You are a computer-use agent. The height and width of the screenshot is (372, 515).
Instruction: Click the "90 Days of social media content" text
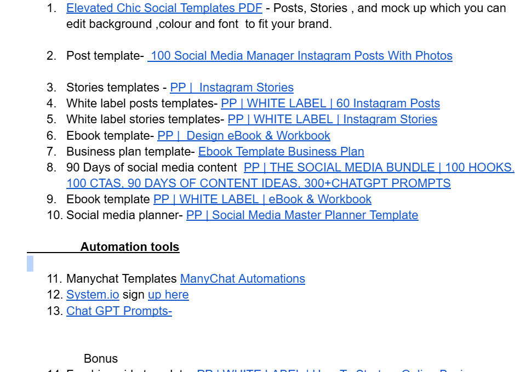[151, 168]
